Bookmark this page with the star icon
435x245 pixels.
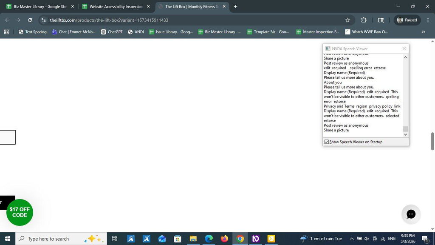click(347, 20)
